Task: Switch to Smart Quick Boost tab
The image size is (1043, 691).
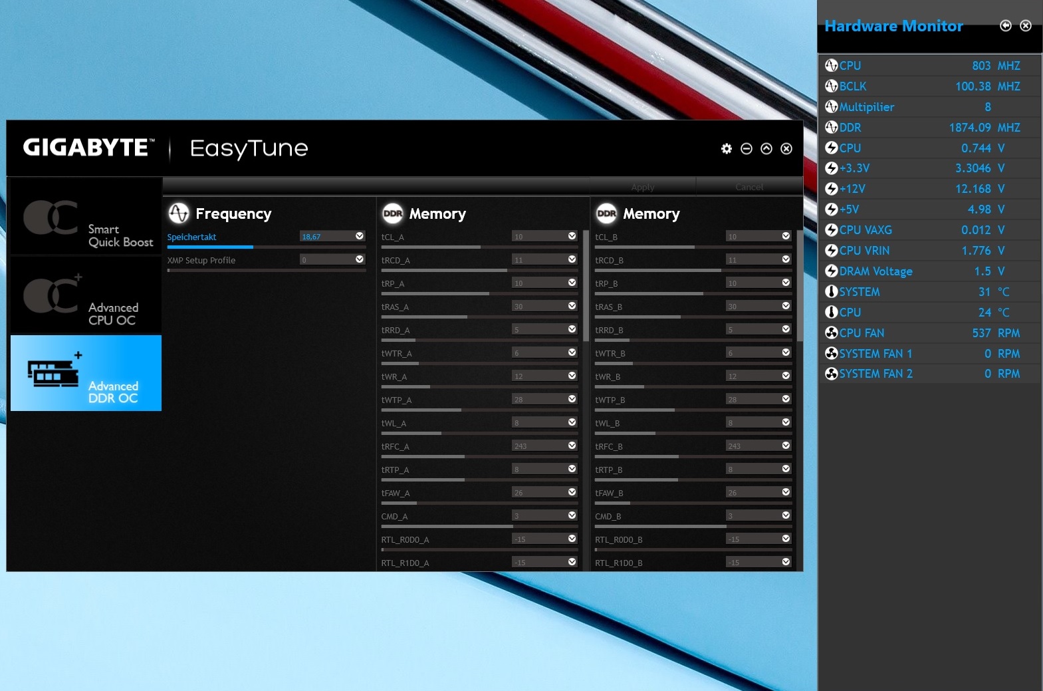Action: tap(86, 217)
